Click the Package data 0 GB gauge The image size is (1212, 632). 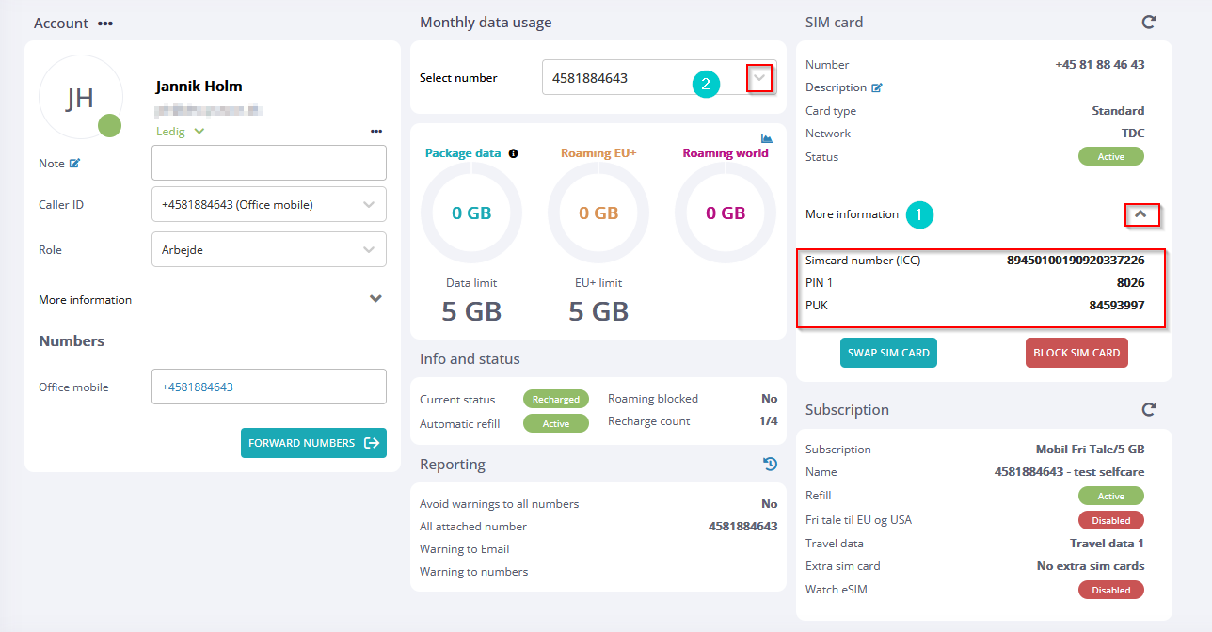pos(471,213)
